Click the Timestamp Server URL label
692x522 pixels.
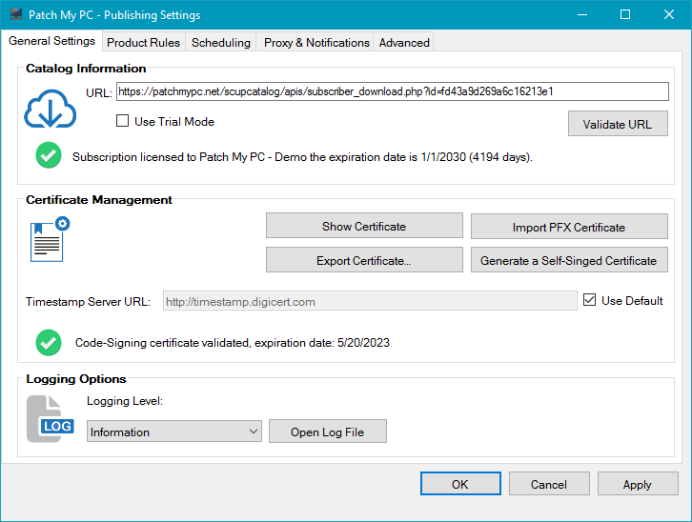click(88, 302)
